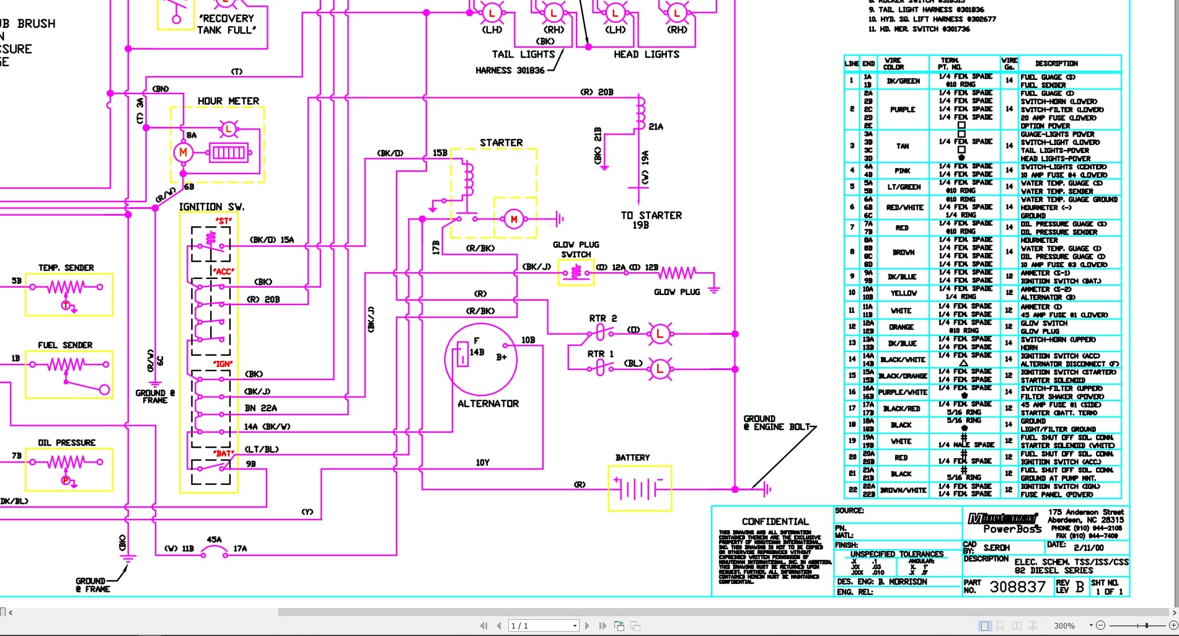This screenshot has height=636, width=1179.
Task: Click the 300% zoom label
Action: 1065,625
